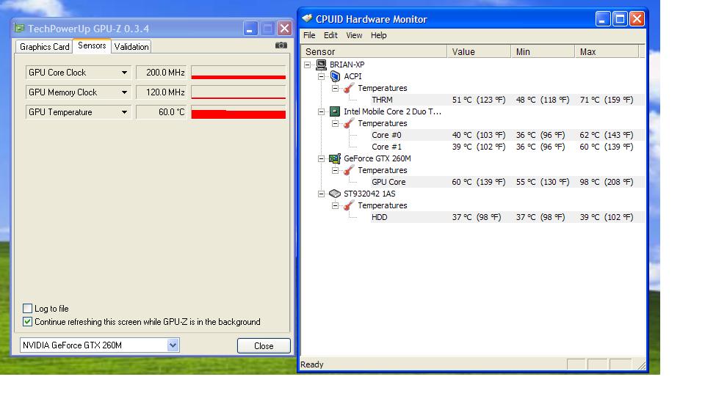Click the HDD min value 37 °C
705x396 pixels.
pyautogui.click(x=540, y=217)
